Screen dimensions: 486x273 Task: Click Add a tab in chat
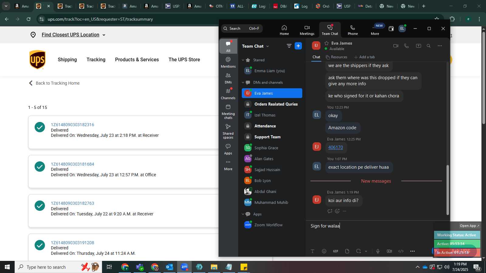[364, 57]
